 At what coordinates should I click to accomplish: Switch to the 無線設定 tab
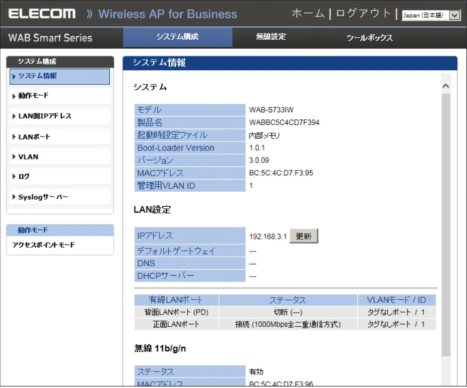271,37
